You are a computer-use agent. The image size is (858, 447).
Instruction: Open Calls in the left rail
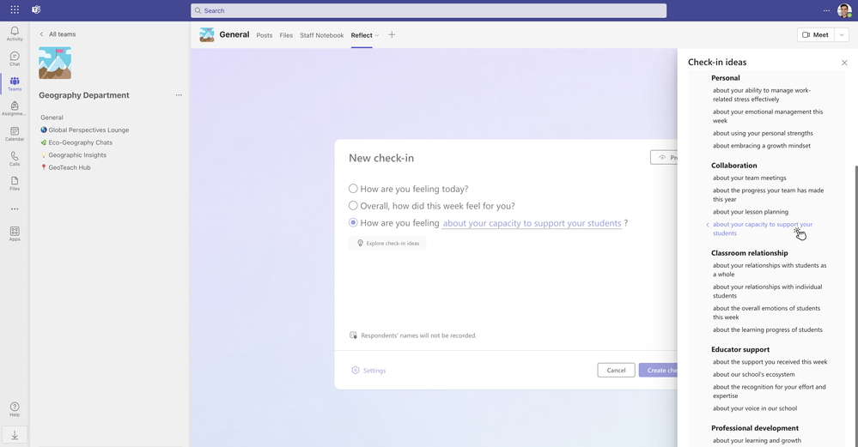click(x=15, y=159)
